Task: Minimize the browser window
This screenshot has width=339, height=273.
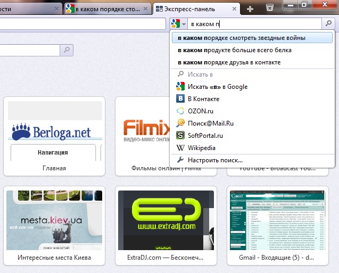Action: pyautogui.click(x=291, y=5)
